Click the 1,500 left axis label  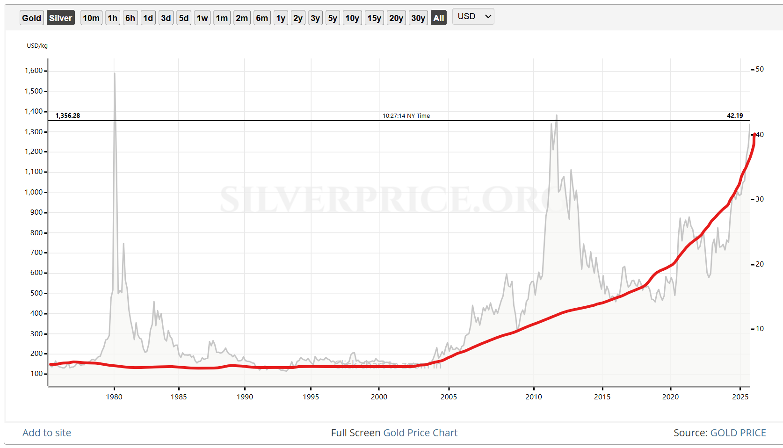point(34,91)
